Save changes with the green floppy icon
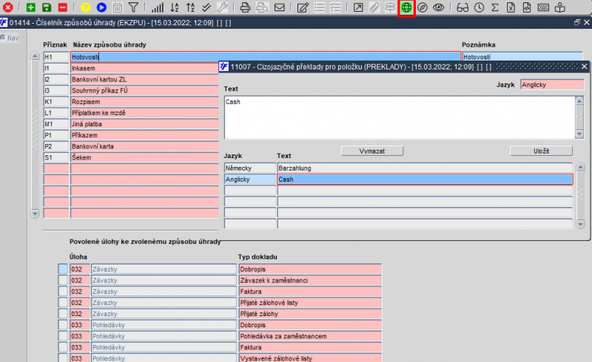 coord(47,7)
